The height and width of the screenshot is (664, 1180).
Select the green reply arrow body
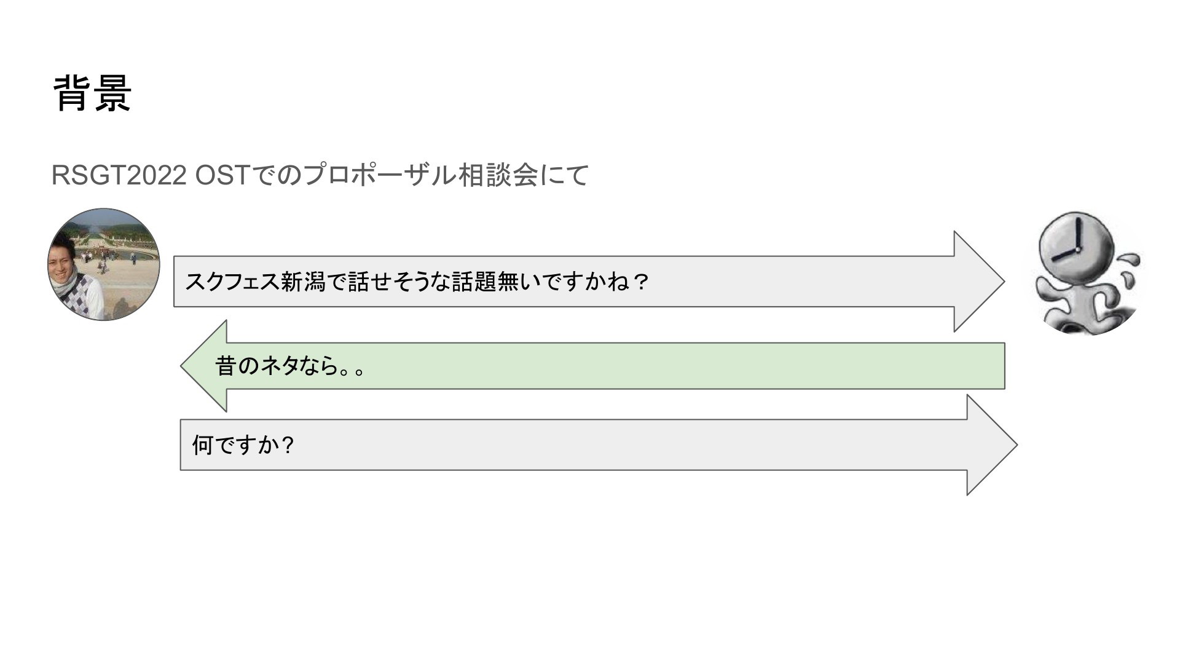(x=615, y=366)
